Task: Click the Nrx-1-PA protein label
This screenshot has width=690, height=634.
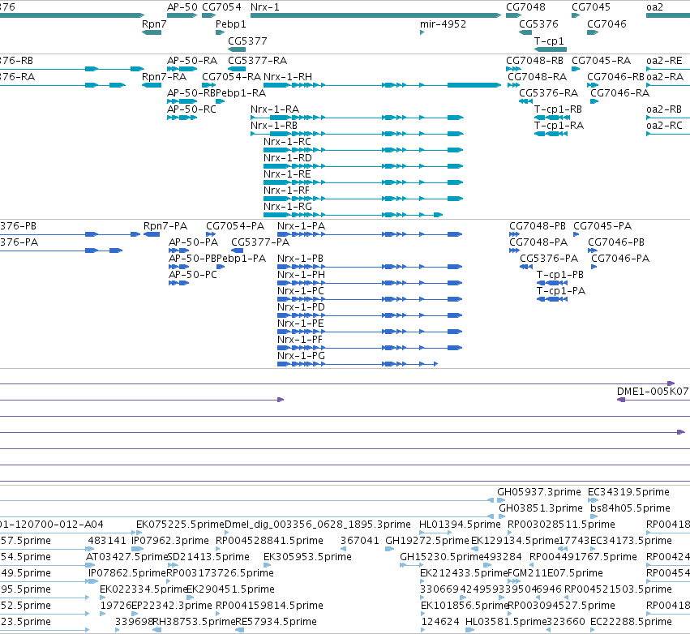Action: click(302, 226)
